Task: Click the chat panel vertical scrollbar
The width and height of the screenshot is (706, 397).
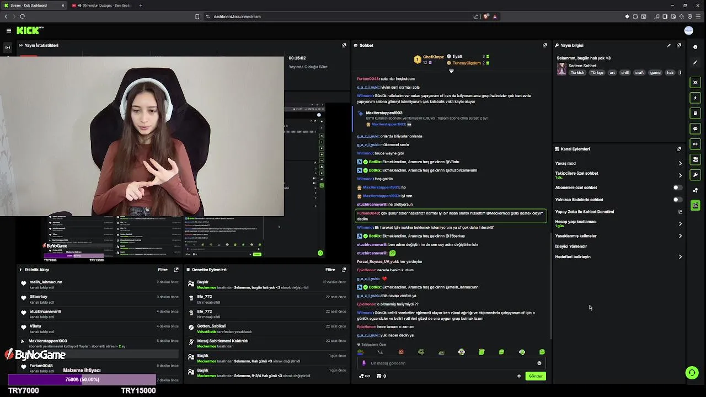Action: [x=552, y=285]
